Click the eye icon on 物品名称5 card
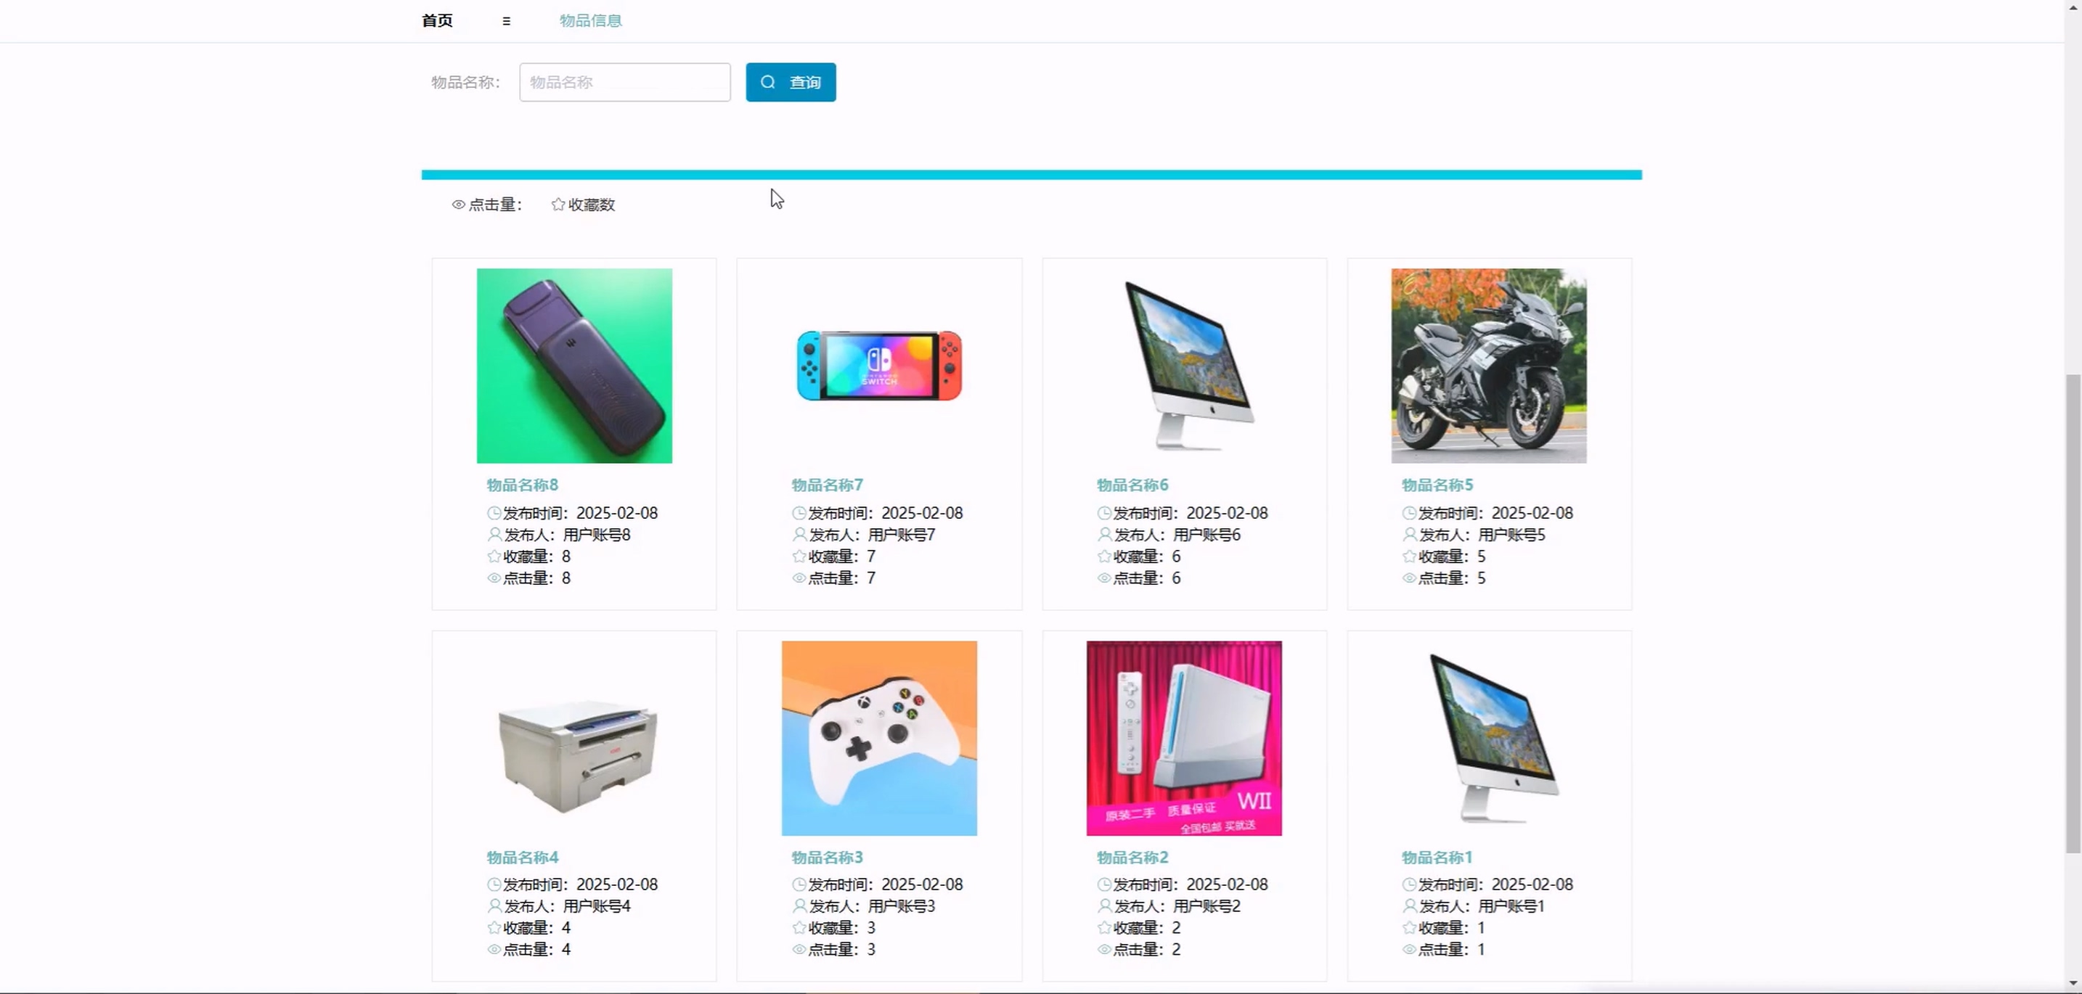Image resolution: width=2082 pixels, height=994 pixels. tap(1409, 578)
